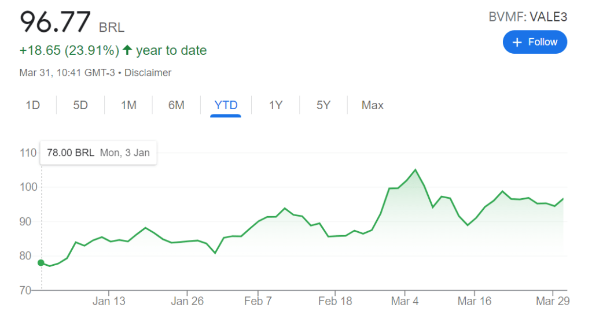
Task: Open the Disclaimer link
Action: click(148, 73)
